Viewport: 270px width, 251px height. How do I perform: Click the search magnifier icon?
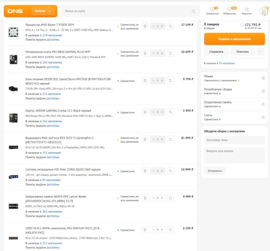click(193, 11)
